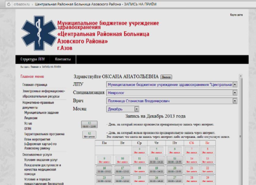
Task: Open Территориальная программа in the sidebar
Action: pos(44,134)
